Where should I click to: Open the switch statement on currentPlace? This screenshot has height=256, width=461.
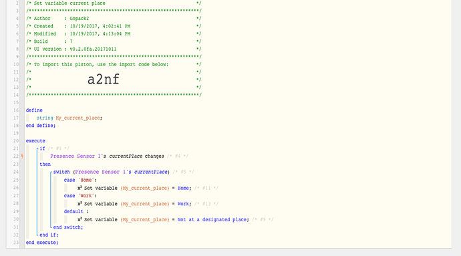[112, 172]
